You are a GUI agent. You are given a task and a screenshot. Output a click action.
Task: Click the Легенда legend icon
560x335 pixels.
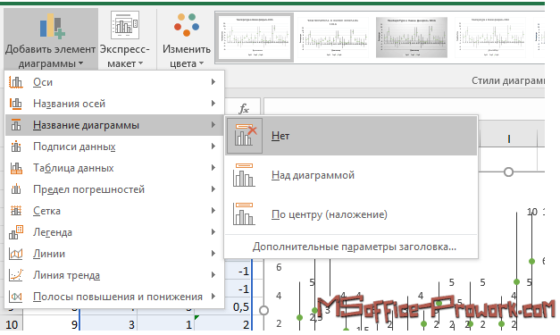click(16, 232)
